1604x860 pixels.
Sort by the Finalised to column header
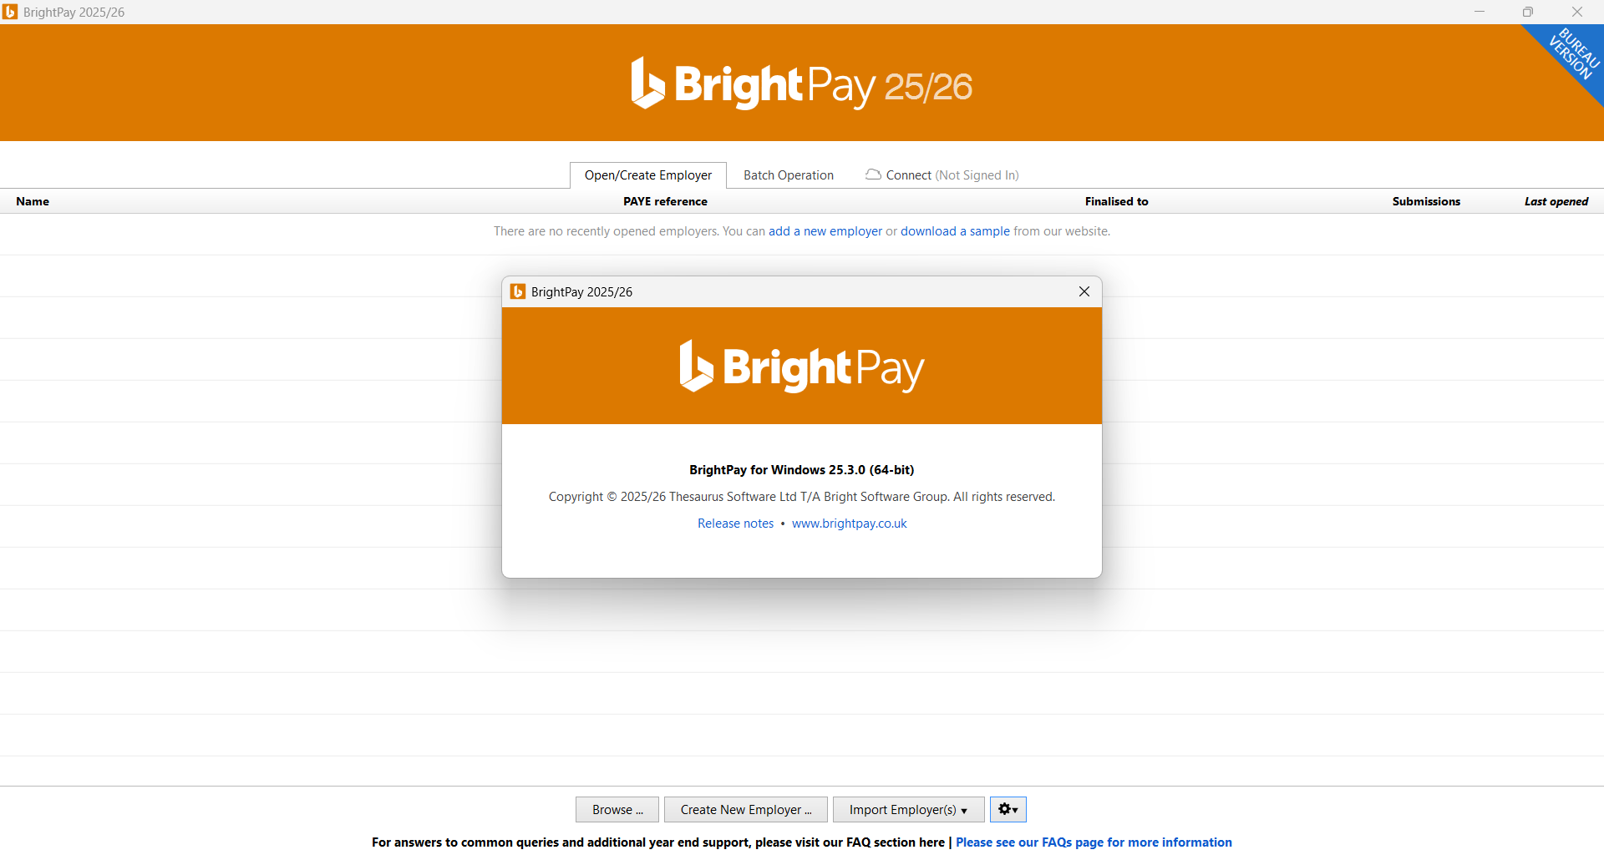pos(1116,201)
